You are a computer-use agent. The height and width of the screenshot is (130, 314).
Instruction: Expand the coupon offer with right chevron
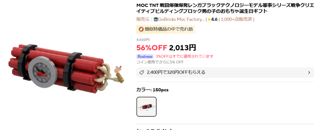309,72
